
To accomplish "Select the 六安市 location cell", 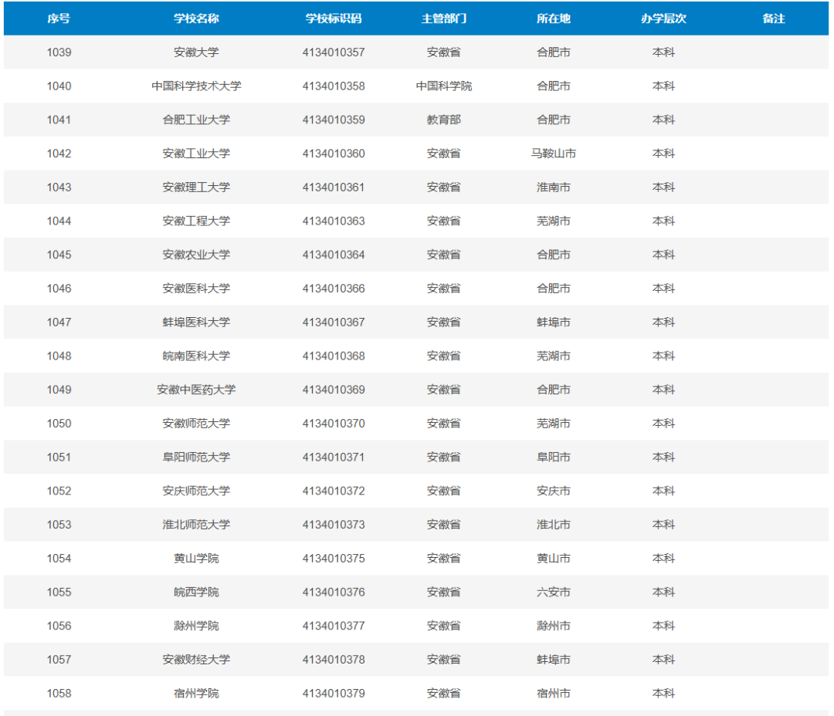I will tap(553, 592).
